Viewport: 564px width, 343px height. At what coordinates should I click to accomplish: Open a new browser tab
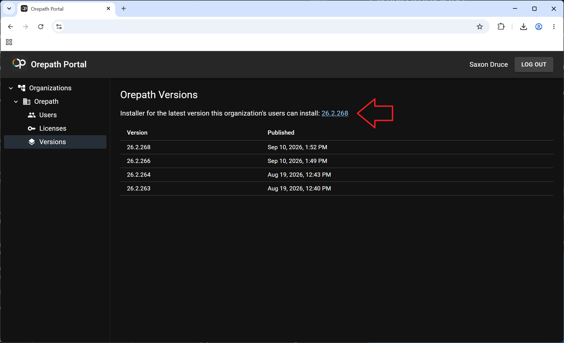click(124, 9)
